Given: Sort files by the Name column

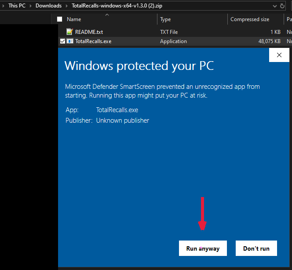Looking at the screenshot, I should point(74,19).
